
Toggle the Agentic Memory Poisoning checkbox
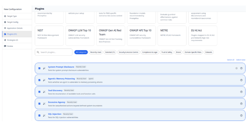click(x=39, y=80)
